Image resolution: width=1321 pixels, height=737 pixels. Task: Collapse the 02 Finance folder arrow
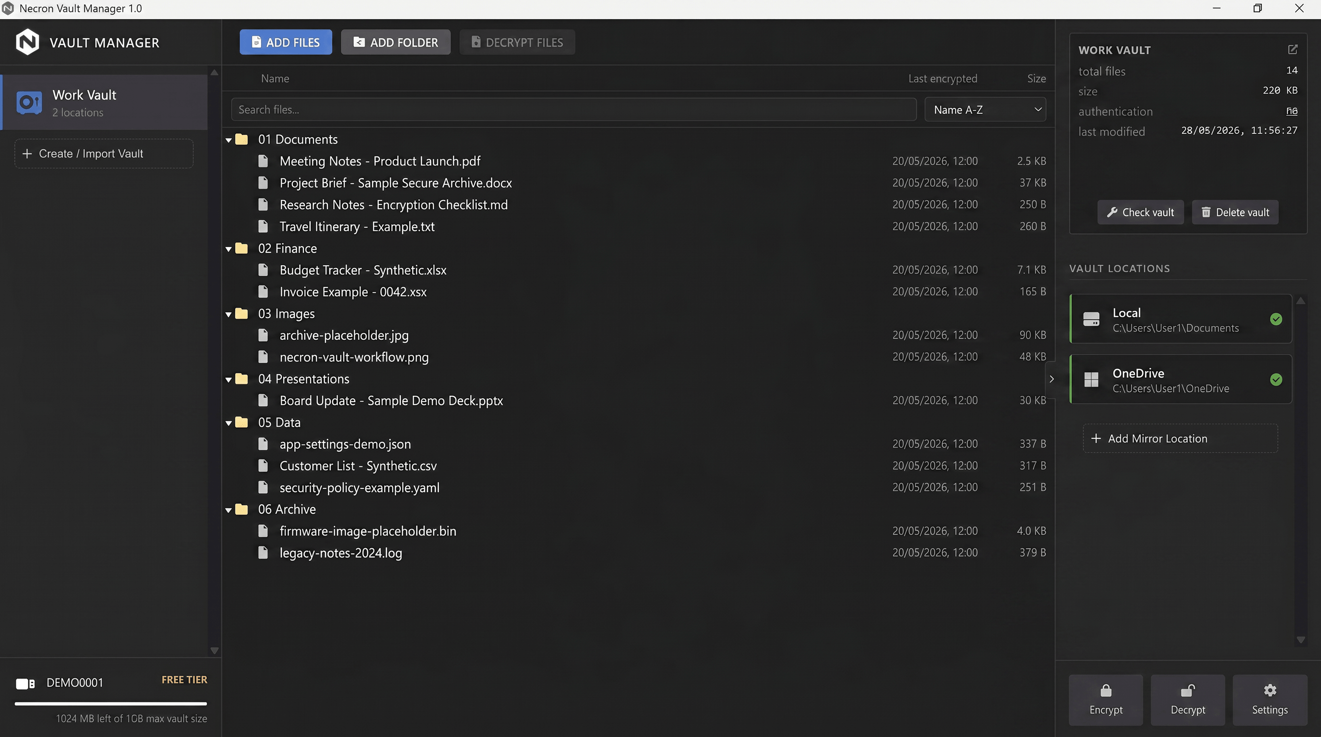[x=228, y=249]
